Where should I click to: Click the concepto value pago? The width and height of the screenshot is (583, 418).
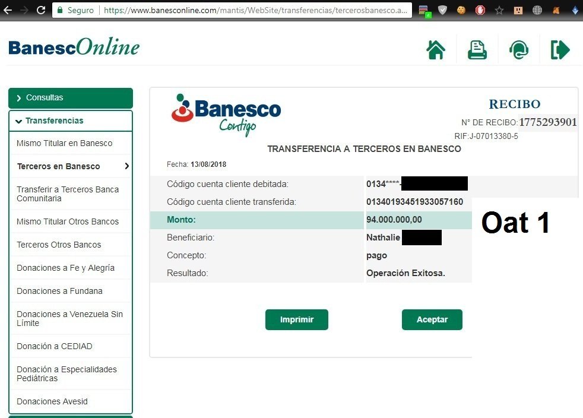click(x=376, y=256)
